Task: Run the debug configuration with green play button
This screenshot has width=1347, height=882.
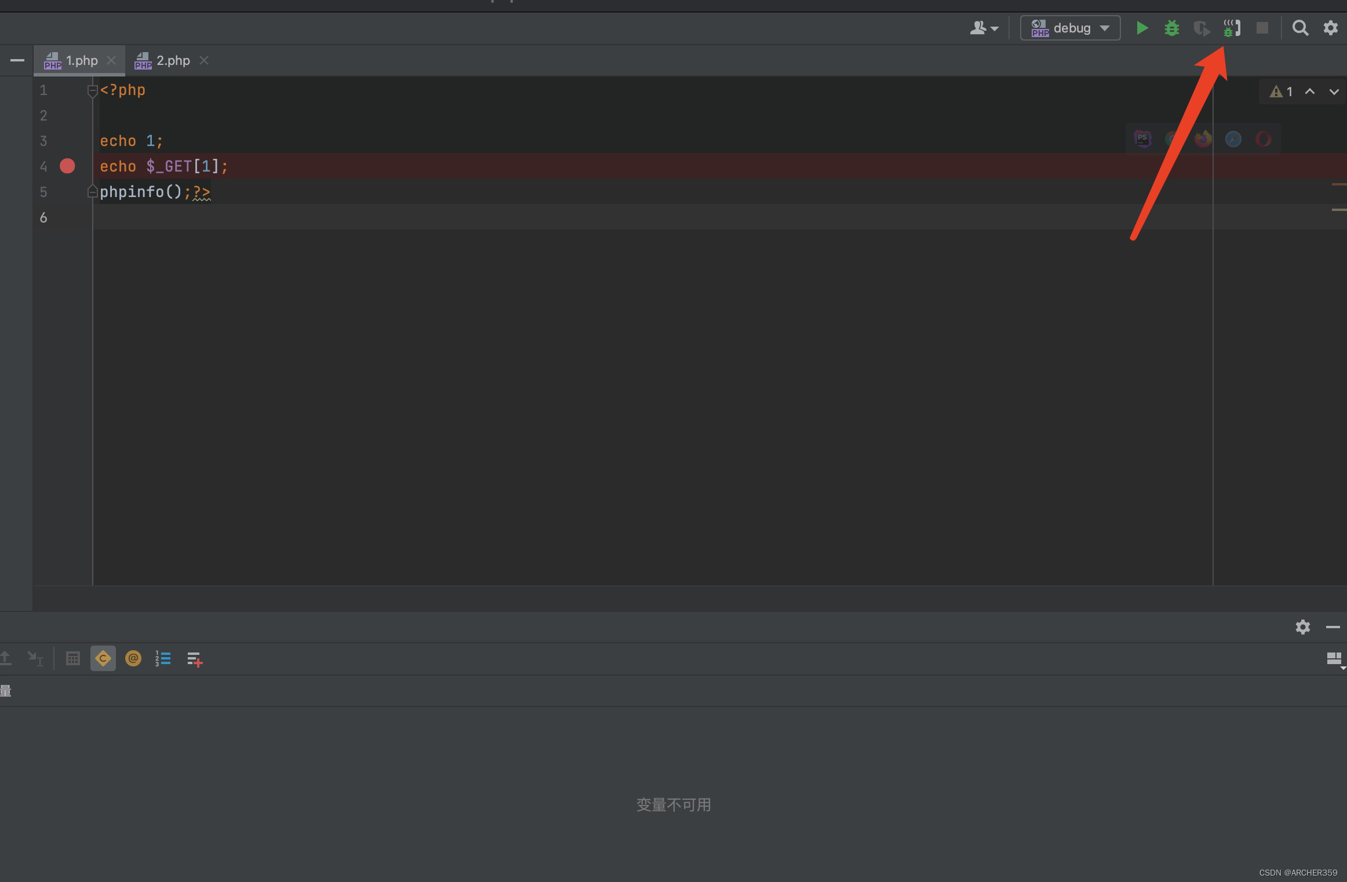Action: pyautogui.click(x=1142, y=28)
